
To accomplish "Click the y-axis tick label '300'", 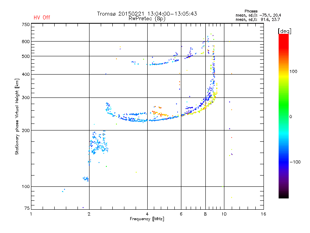I will [26, 97].
